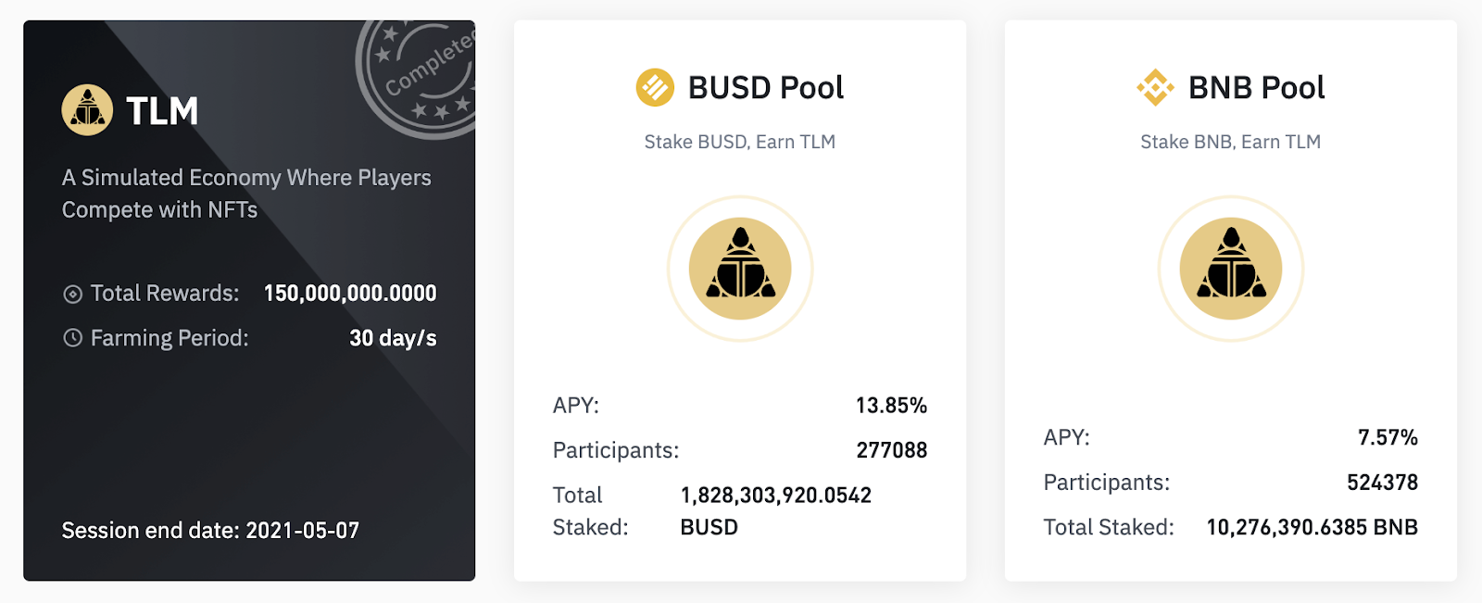The height and width of the screenshot is (603, 1482).
Task: Click the Farming Period clock icon
Action: tap(72, 338)
